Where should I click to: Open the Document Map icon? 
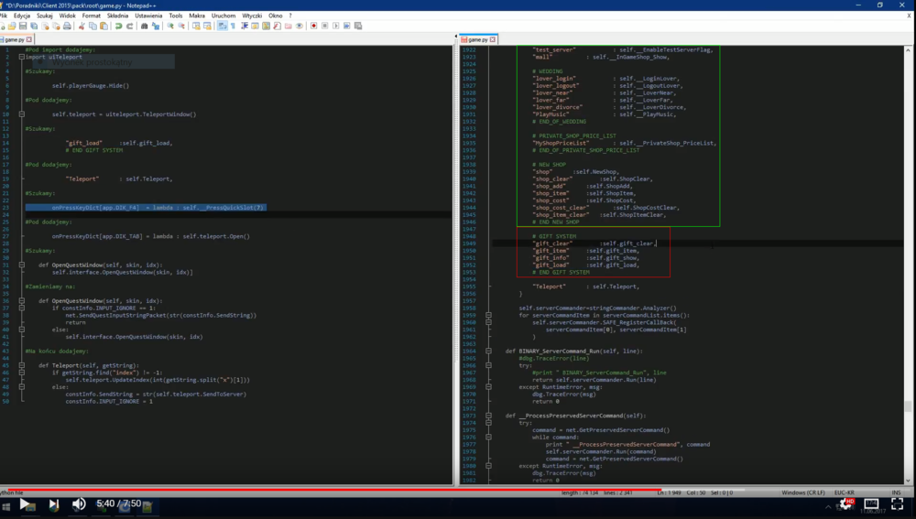[266, 26]
